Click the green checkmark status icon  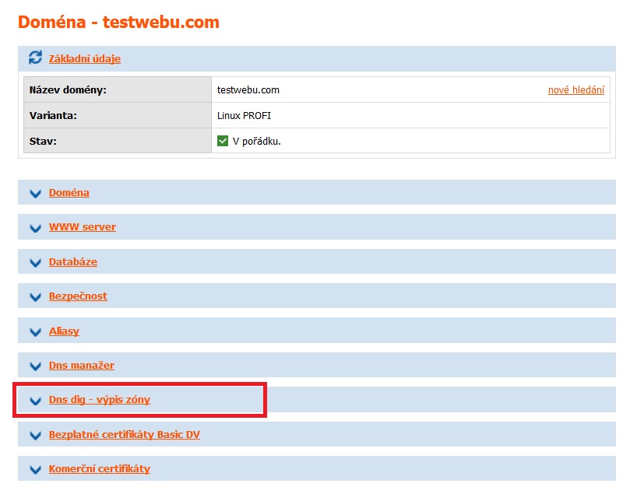[223, 141]
